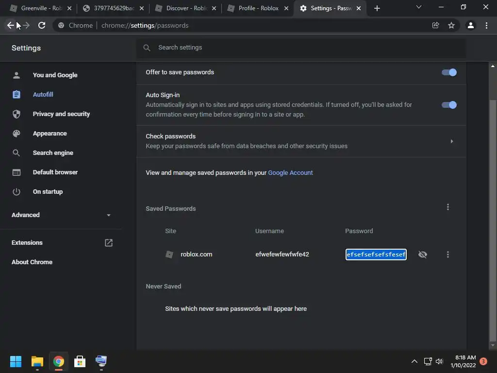Open On startup settings section
The image size is (497, 373).
48,191
